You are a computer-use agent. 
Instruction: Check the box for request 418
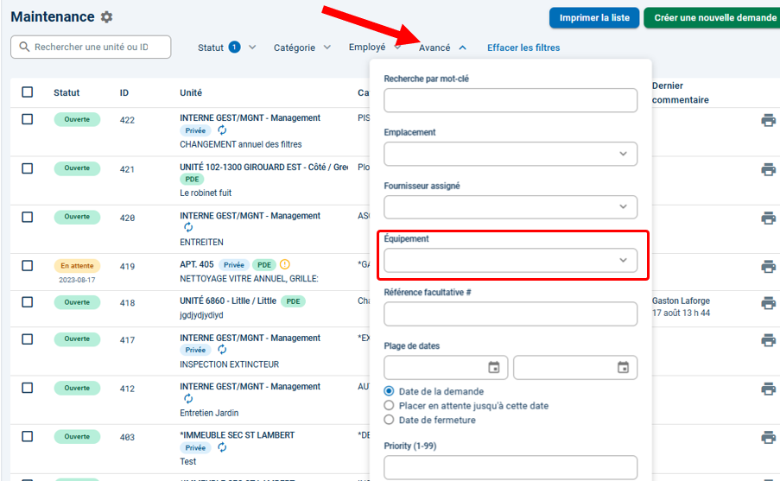point(28,302)
